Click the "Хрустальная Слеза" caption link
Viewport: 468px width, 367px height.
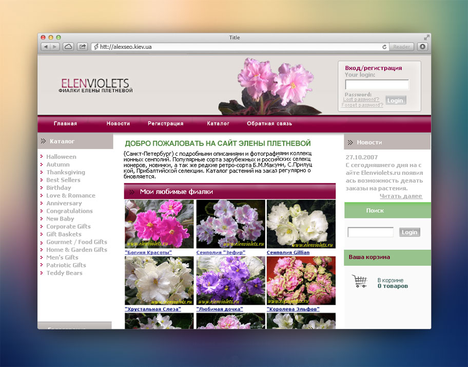coord(153,309)
